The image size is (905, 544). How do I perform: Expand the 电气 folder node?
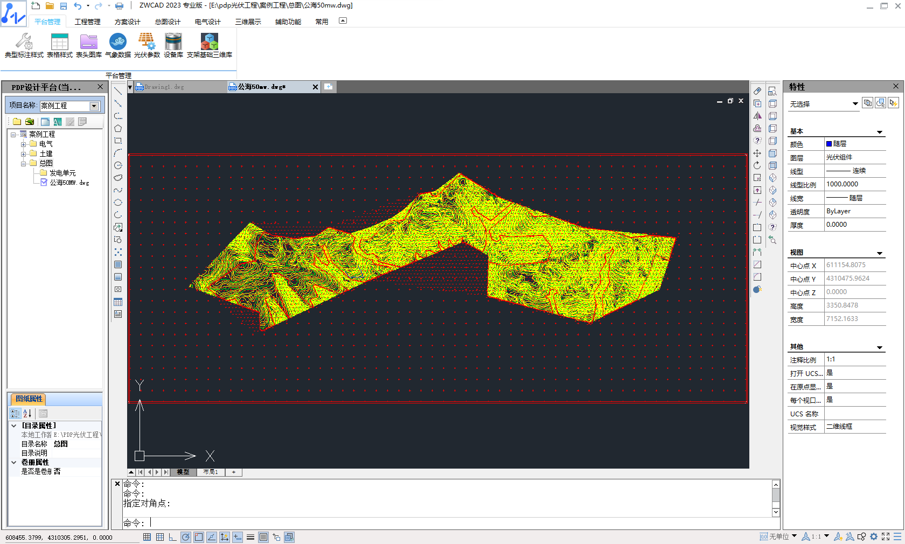click(23, 144)
